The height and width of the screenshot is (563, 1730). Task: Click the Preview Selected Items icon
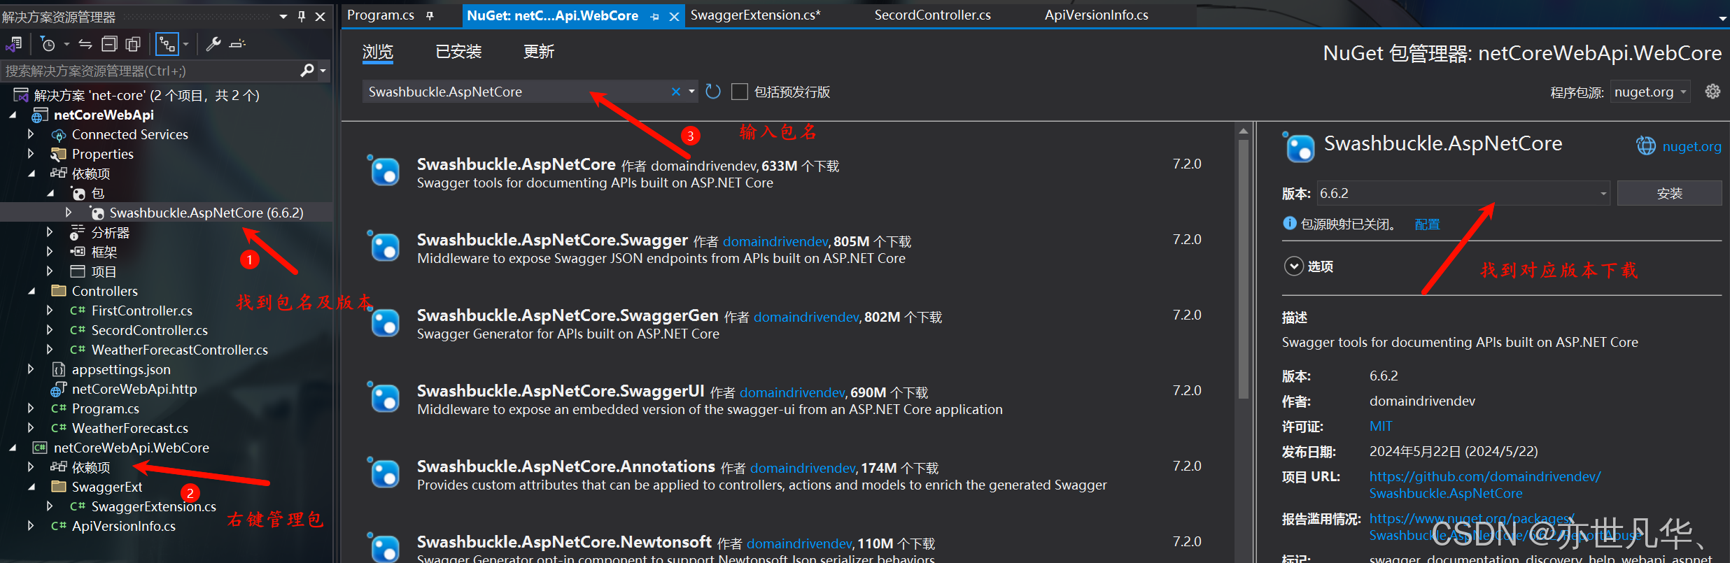[238, 44]
